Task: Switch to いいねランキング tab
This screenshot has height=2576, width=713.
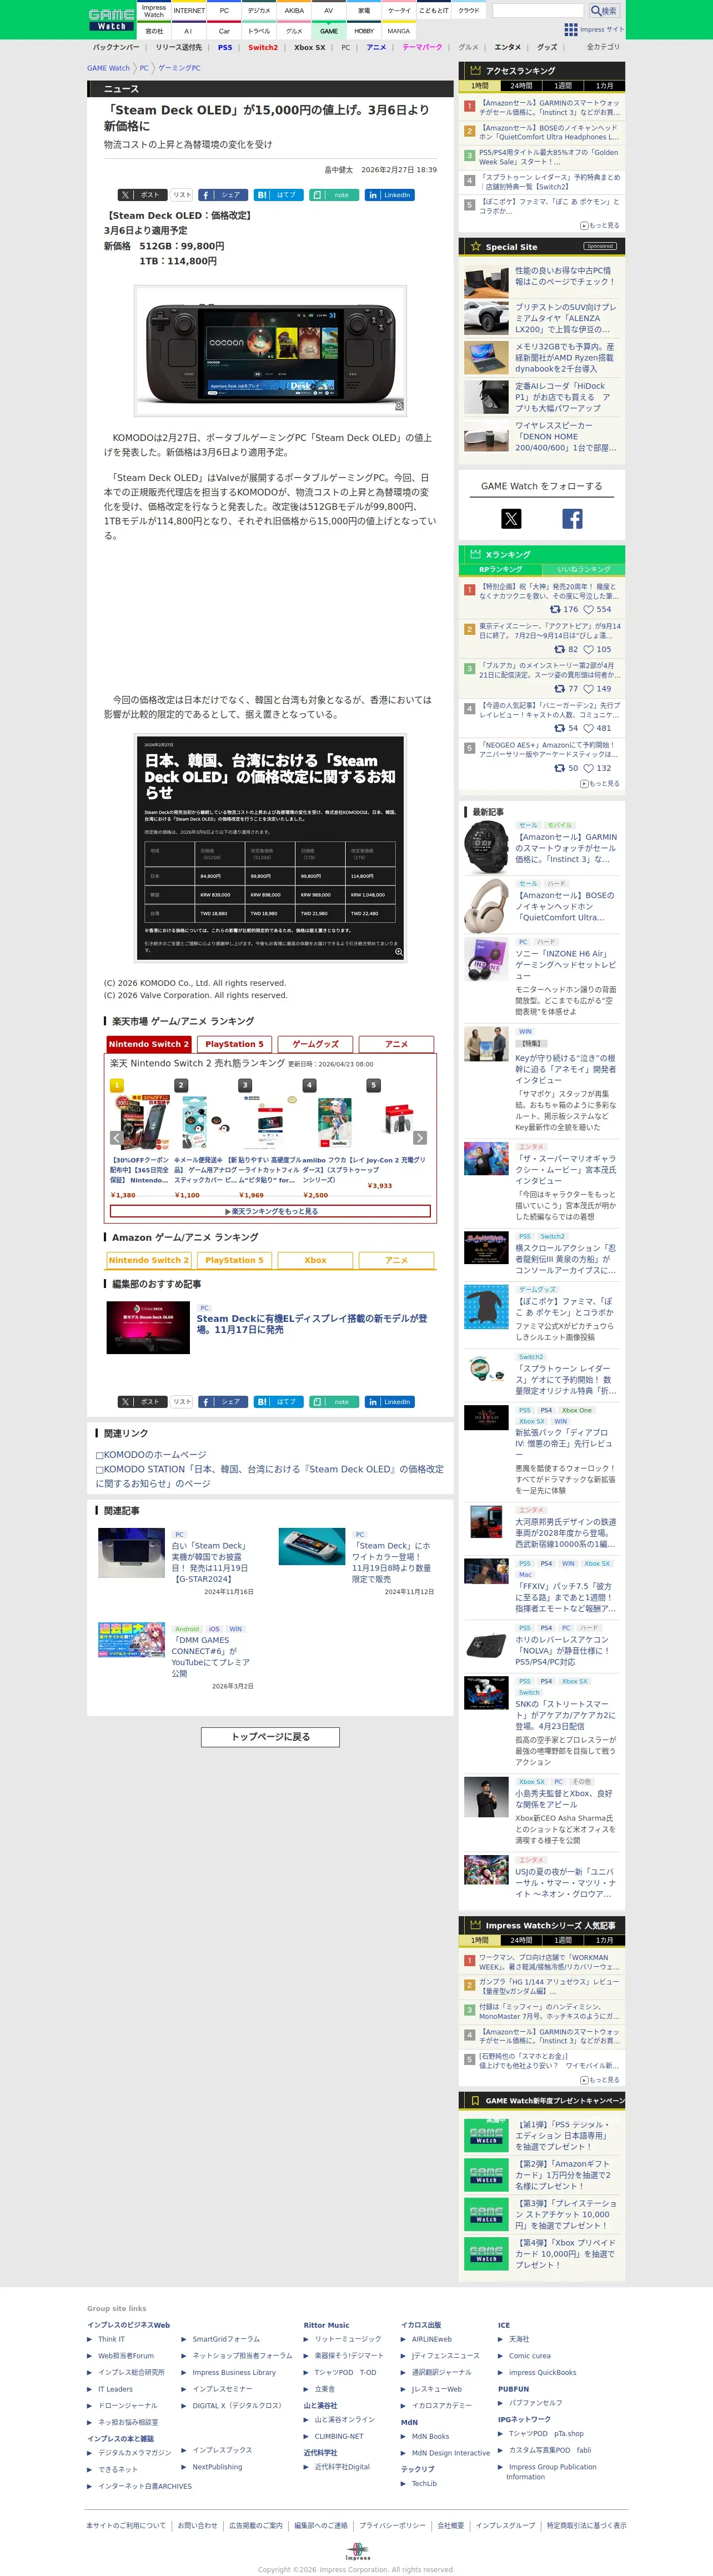Action: (583, 569)
